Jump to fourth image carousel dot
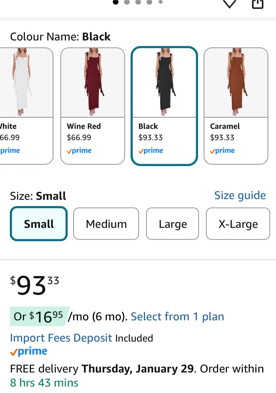This screenshot has width=276, height=393. tap(149, 2)
